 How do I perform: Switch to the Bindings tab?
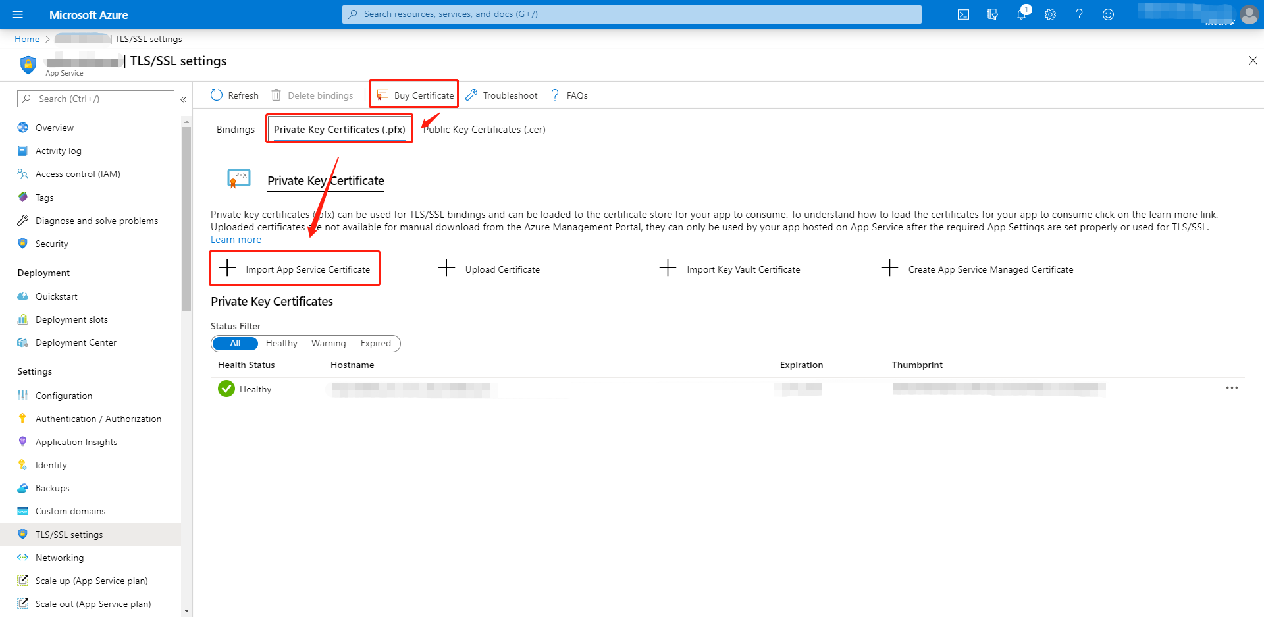point(235,129)
